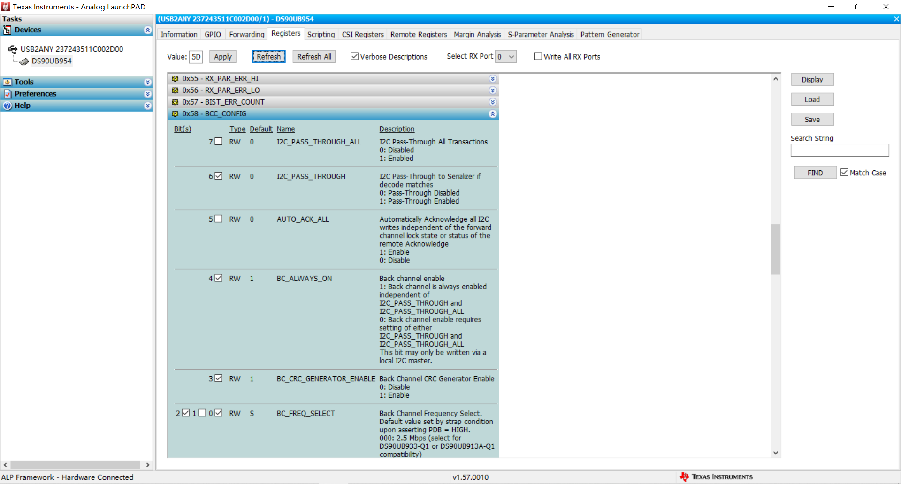
Task: Click the USB2ANY adapter icon in device tree
Action: click(x=13, y=49)
